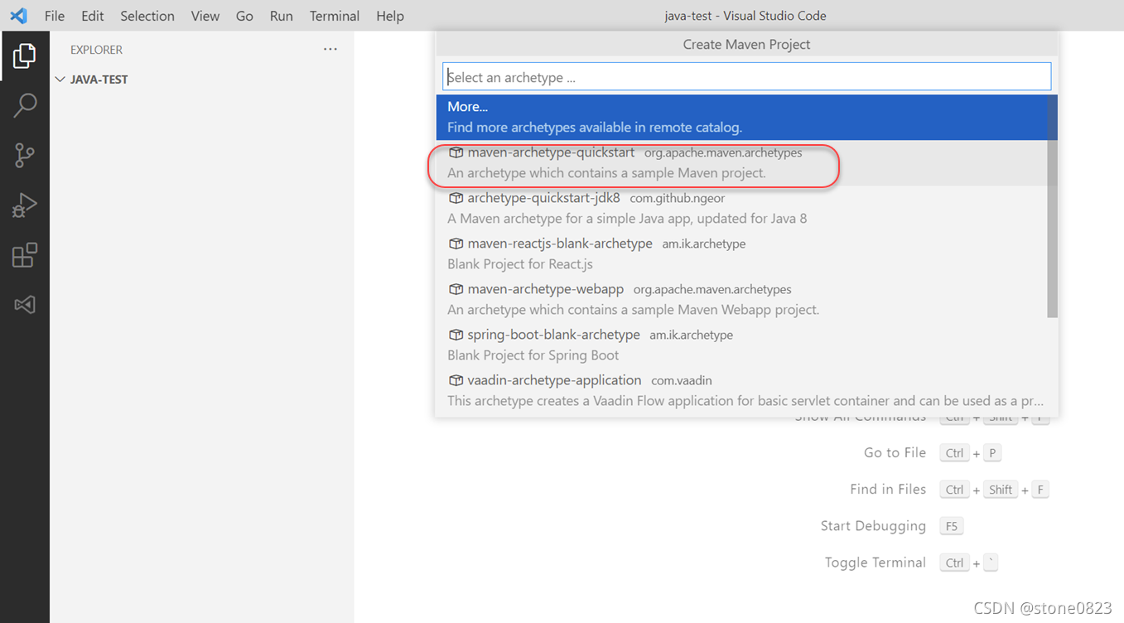Choose maven-archetype-quickstart archetype
1124x623 pixels.
pos(741,162)
